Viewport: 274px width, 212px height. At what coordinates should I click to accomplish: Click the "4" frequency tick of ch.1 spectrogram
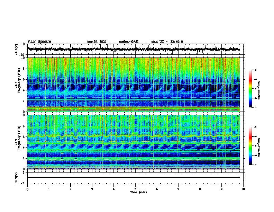pos(24,90)
